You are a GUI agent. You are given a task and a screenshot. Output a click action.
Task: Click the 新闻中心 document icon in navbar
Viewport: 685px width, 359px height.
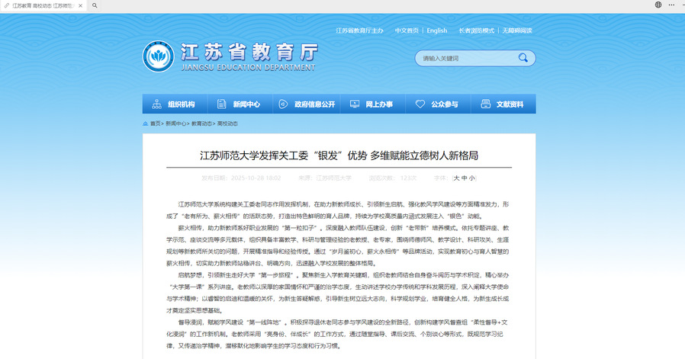[x=222, y=104]
